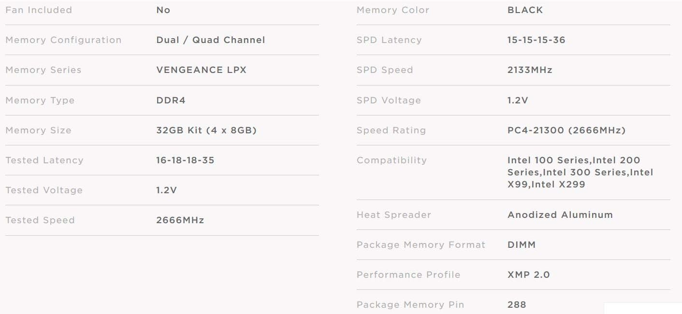The height and width of the screenshot is (314, 682).
Task: Click the DDR4 memory type value
Action: (x=171, y=100)
